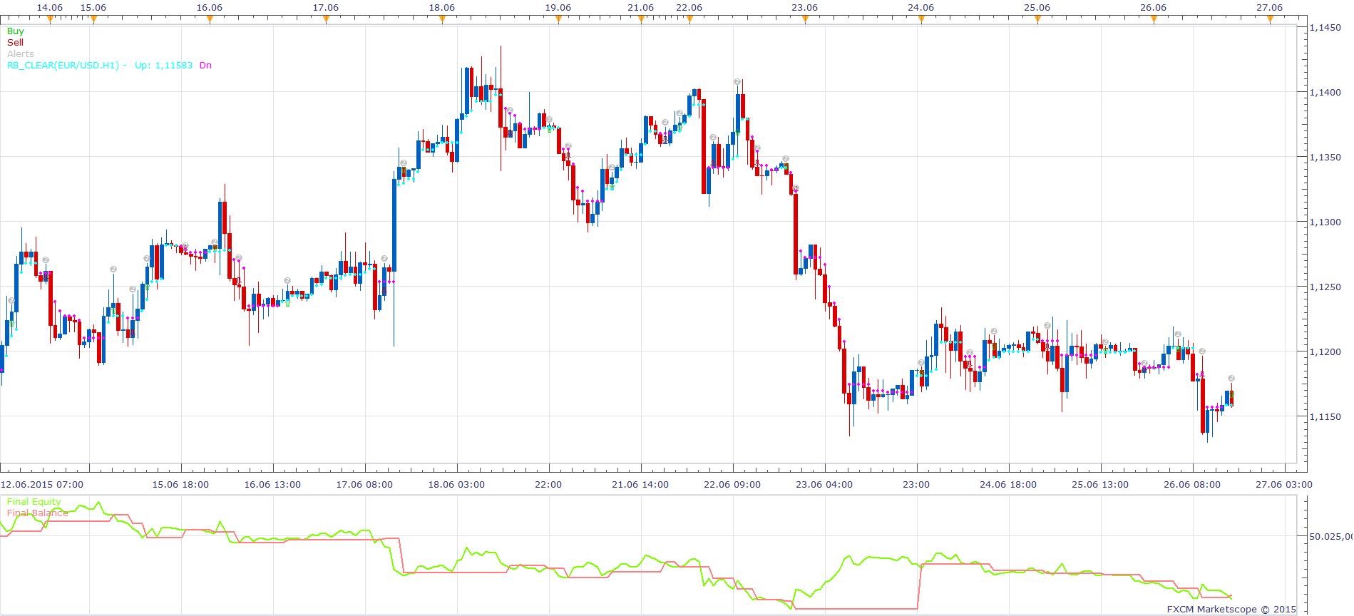Click the 1,1450 price axis label
1354x616 pixels.
click(x=1325, y=28)
